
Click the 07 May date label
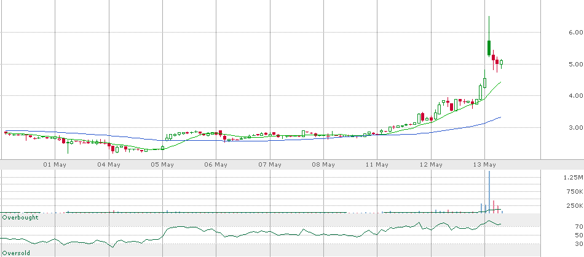coord(270,165)
